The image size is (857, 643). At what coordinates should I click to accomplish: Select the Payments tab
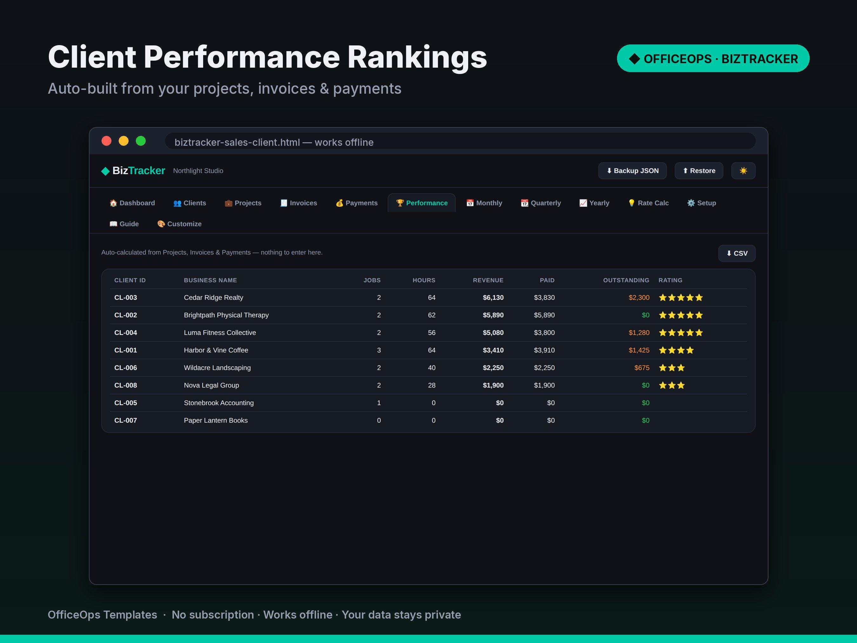pos(356,203)
